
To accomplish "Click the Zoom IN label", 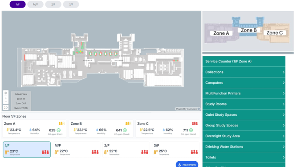I will pos(21,99).
